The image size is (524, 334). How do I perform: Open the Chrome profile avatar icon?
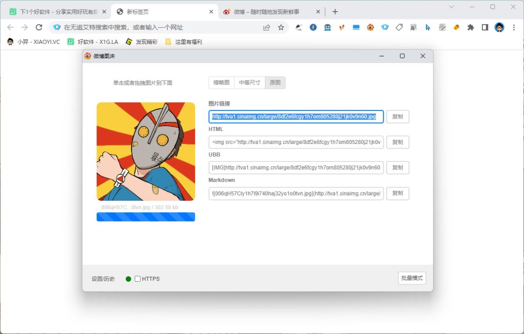(499, 27)
